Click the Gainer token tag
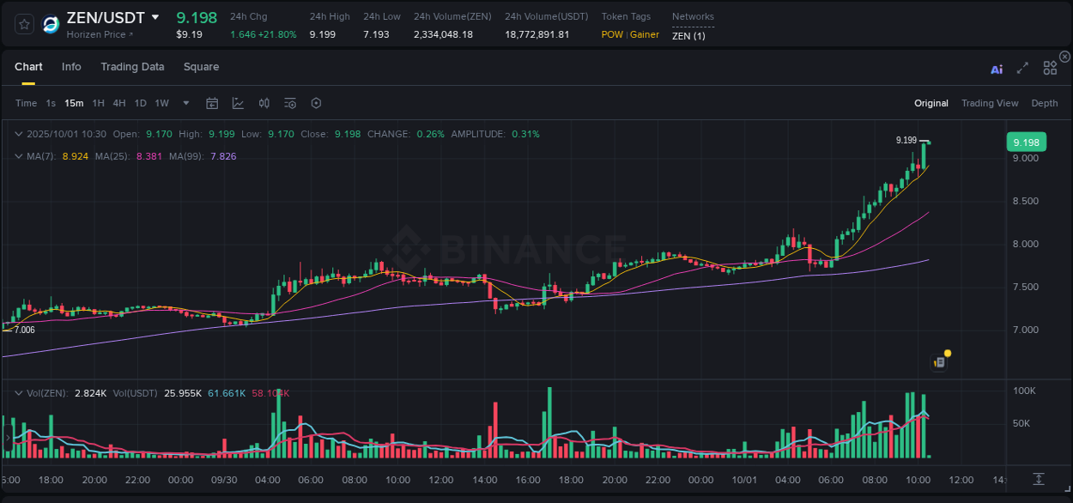The width and height of the screenshot is (1073, 503). tap(642, 34)
